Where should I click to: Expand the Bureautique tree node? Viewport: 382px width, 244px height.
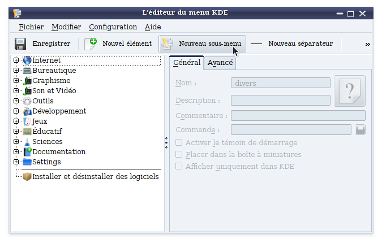(16, 70)
